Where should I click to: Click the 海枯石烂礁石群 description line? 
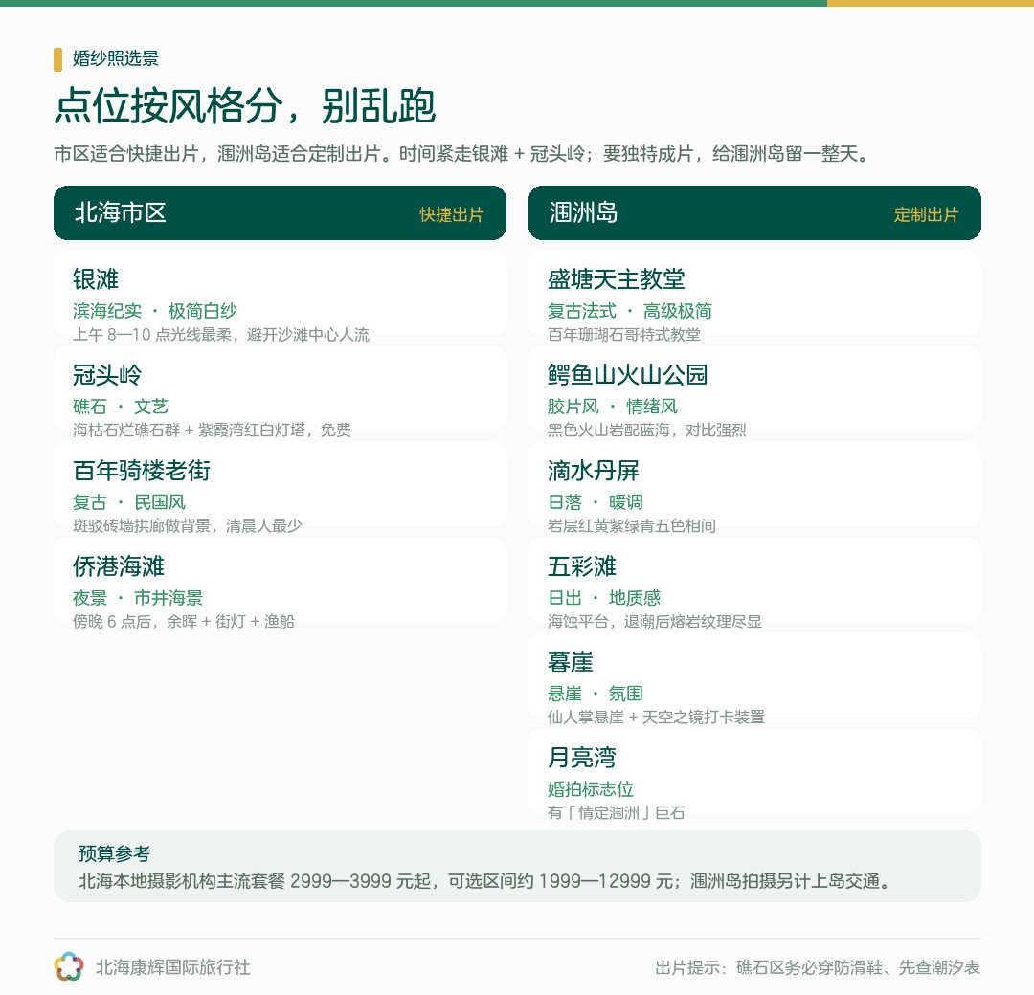coord(212,431)
